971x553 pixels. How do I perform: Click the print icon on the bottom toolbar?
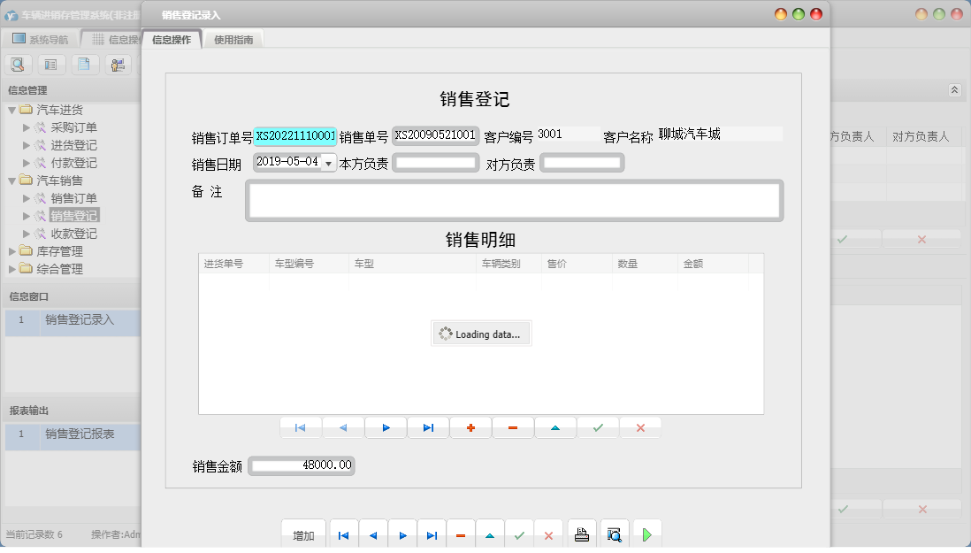tap(583, 533)
